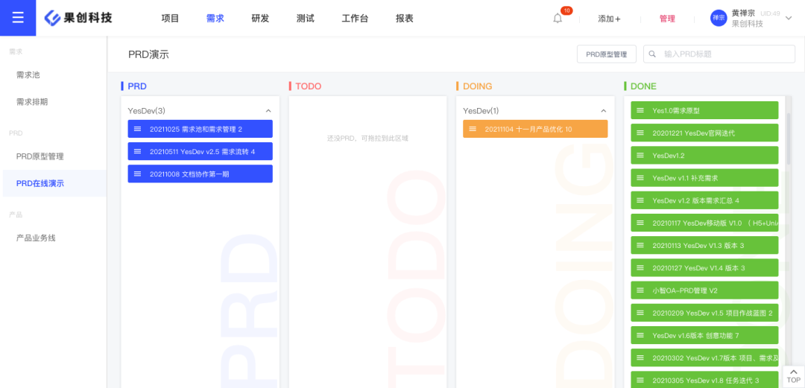
Task: Click drag handle on 20210305 YesDev v1.8 card
Action: click(x=640, y=381)
